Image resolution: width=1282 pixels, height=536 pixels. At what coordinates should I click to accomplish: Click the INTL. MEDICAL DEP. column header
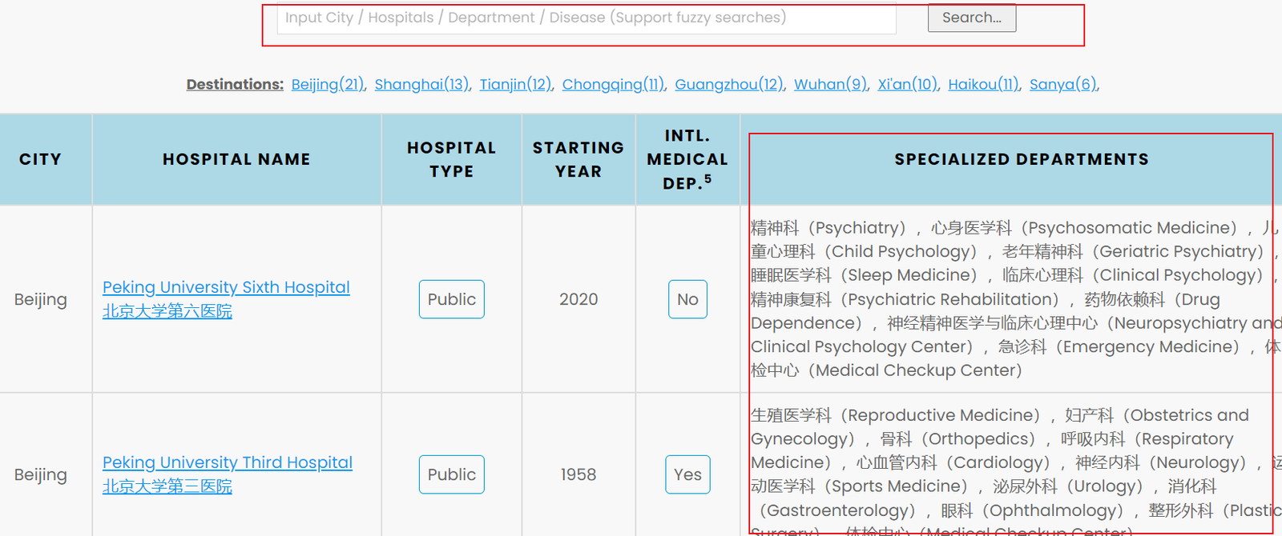[x=687, y=159]
